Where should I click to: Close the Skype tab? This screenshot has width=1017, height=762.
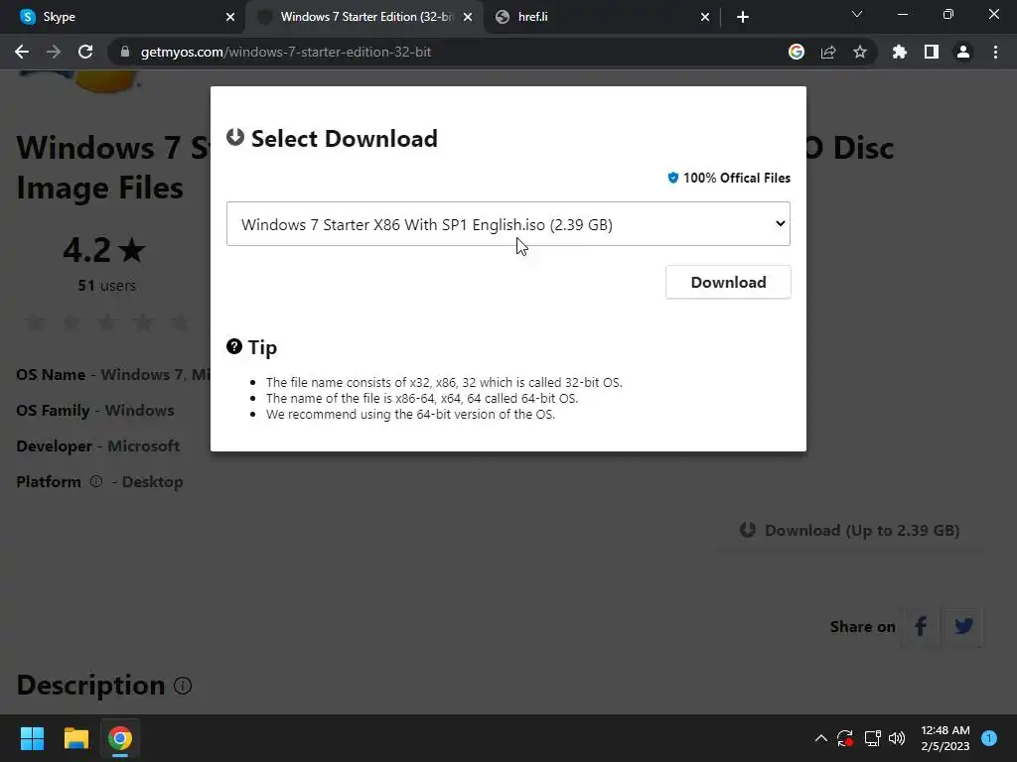pyautogui.click(x=230, y=17)
